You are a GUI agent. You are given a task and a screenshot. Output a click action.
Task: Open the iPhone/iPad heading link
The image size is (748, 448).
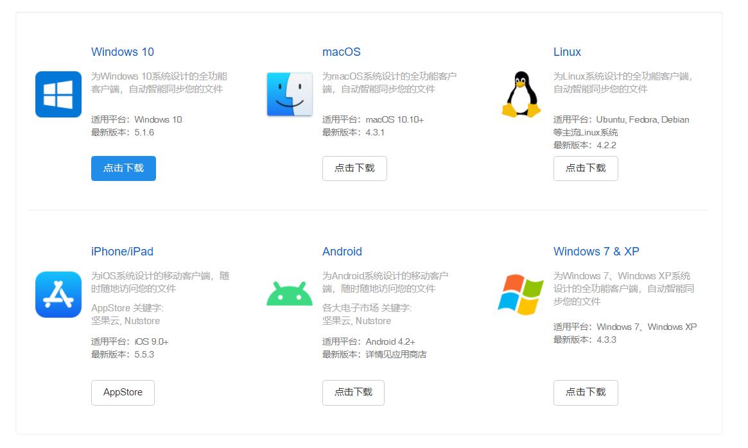(x=122, y=252)
